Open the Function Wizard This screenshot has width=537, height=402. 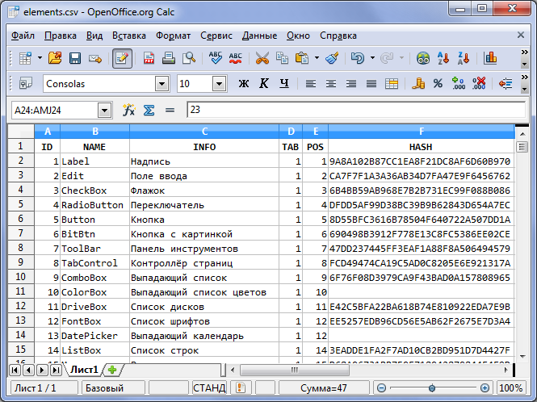[x=128, y=110]
